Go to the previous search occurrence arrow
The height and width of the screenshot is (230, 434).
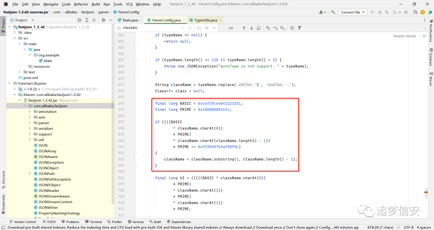coord(244,28)
